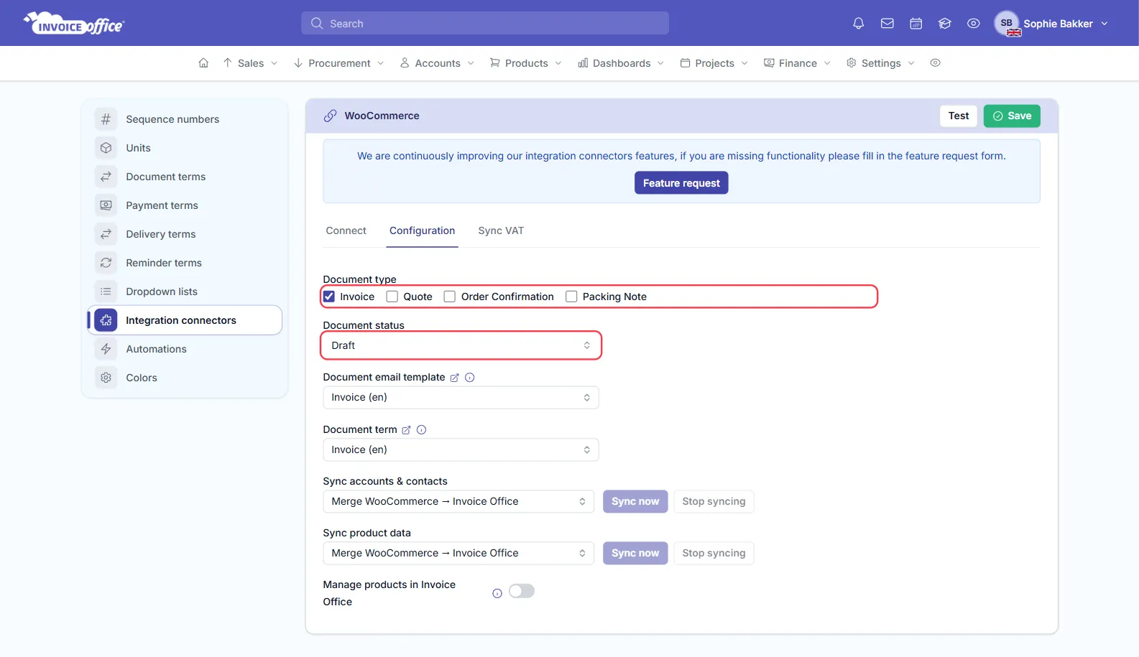Click Sync now for product data

[635, 553]
